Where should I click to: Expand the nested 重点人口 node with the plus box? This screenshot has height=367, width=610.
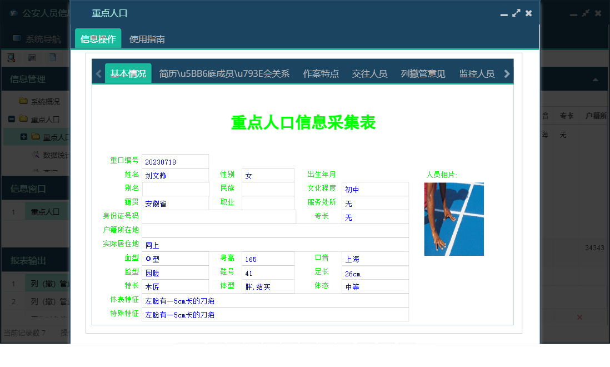click(x=23, y=137)
